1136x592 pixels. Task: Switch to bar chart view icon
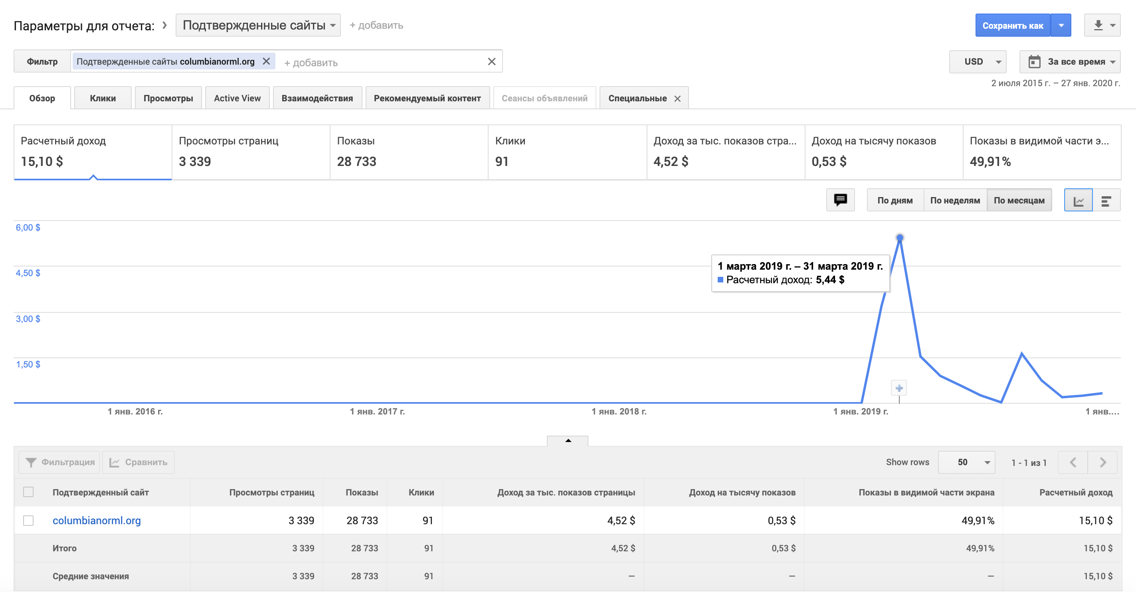[x=1106, y=201]
